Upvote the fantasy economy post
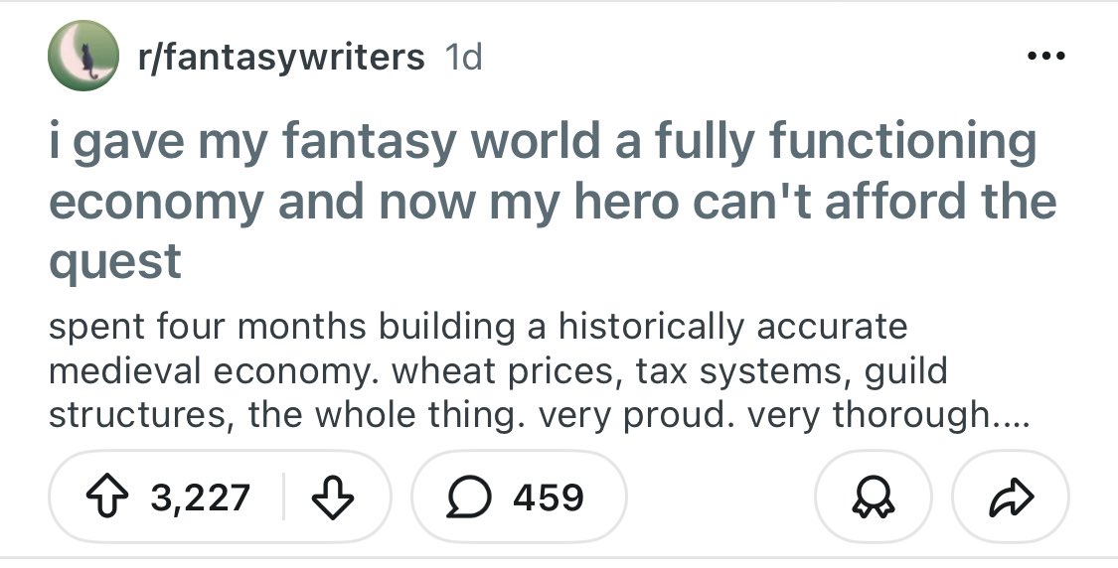The width and height of the screenshot is (1118, 568). pyautogui.click(x=109, y=496)
